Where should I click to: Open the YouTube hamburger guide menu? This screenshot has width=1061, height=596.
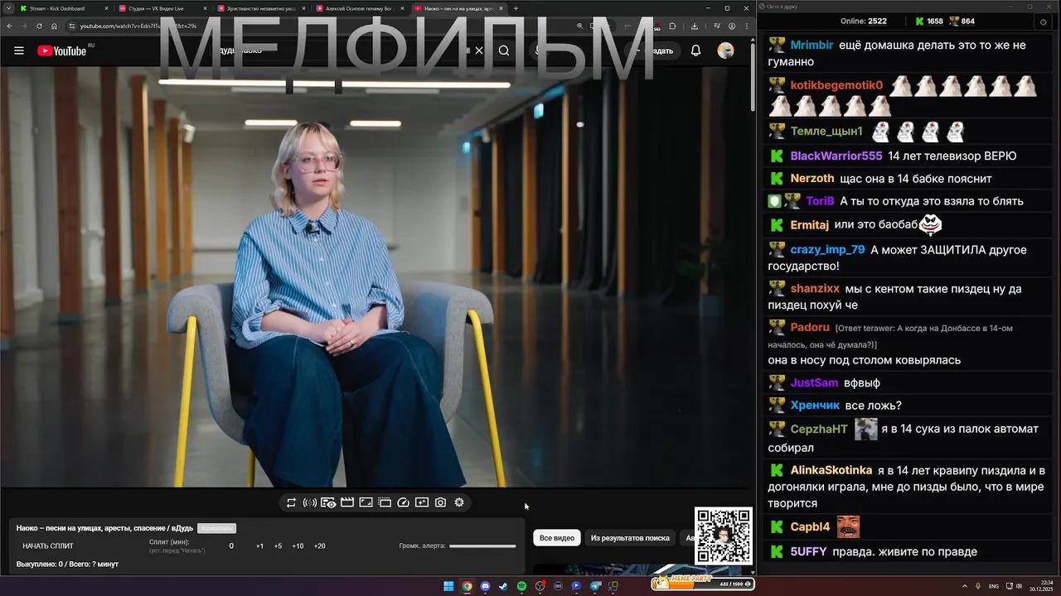tap(19, 50)
